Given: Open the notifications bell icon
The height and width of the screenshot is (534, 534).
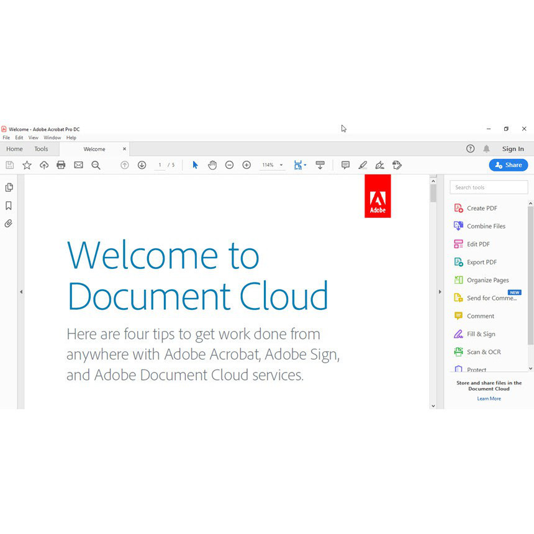Looking at the screenshot, I should click(x=486, y=149).
